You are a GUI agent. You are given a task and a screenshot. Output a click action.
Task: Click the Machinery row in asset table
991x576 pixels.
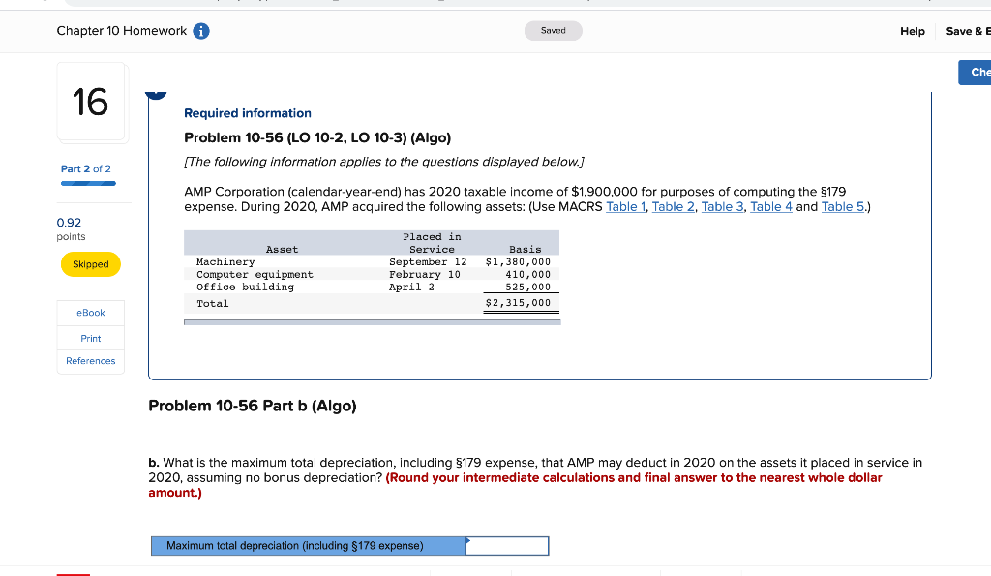click(x=372, y=261)
